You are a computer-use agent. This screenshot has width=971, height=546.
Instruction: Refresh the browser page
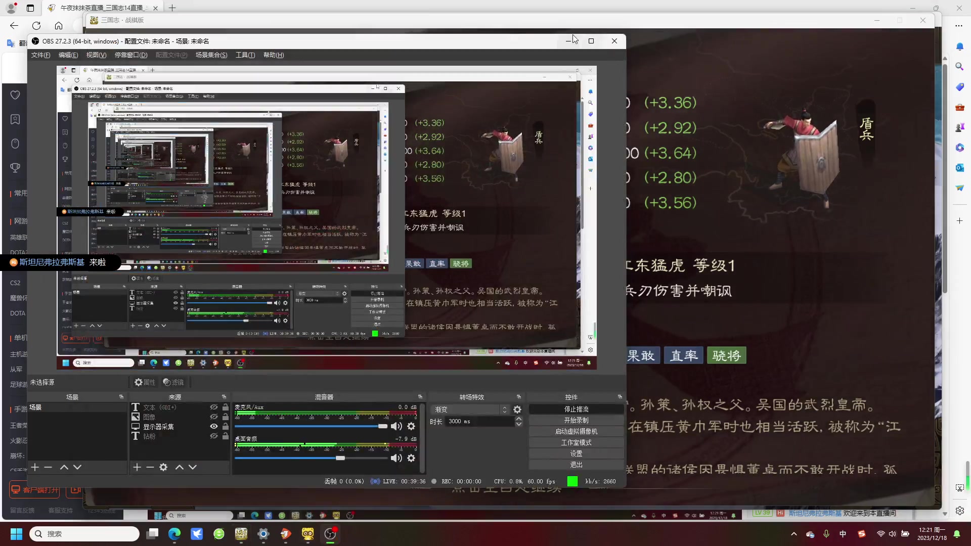click(36, 25)
